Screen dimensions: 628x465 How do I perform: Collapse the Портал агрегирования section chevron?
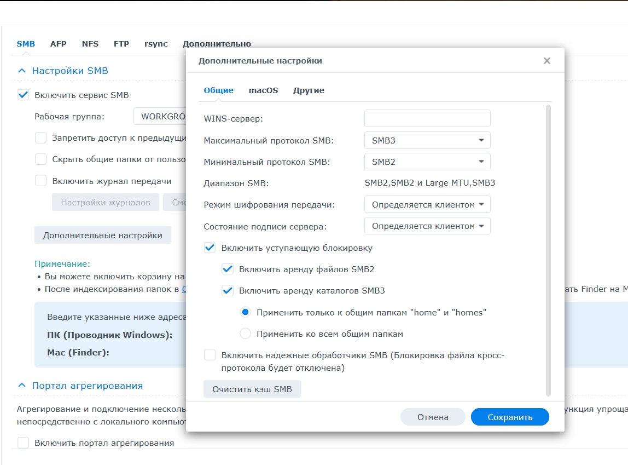[22, 386]
